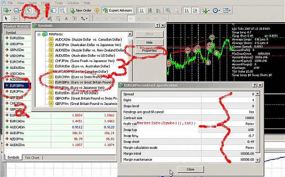Open the View menu

coord(21,3)
